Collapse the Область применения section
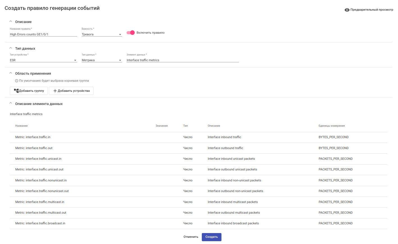 pos(11,73)
